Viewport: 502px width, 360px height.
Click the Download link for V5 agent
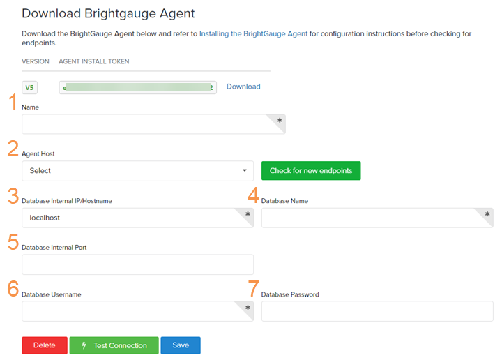(243, 87)
